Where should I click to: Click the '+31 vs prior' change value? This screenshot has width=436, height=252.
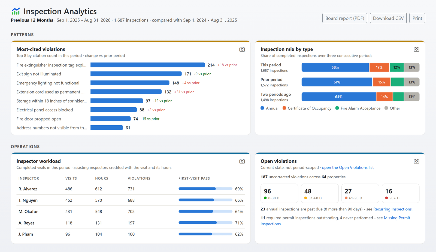(184, 92)
